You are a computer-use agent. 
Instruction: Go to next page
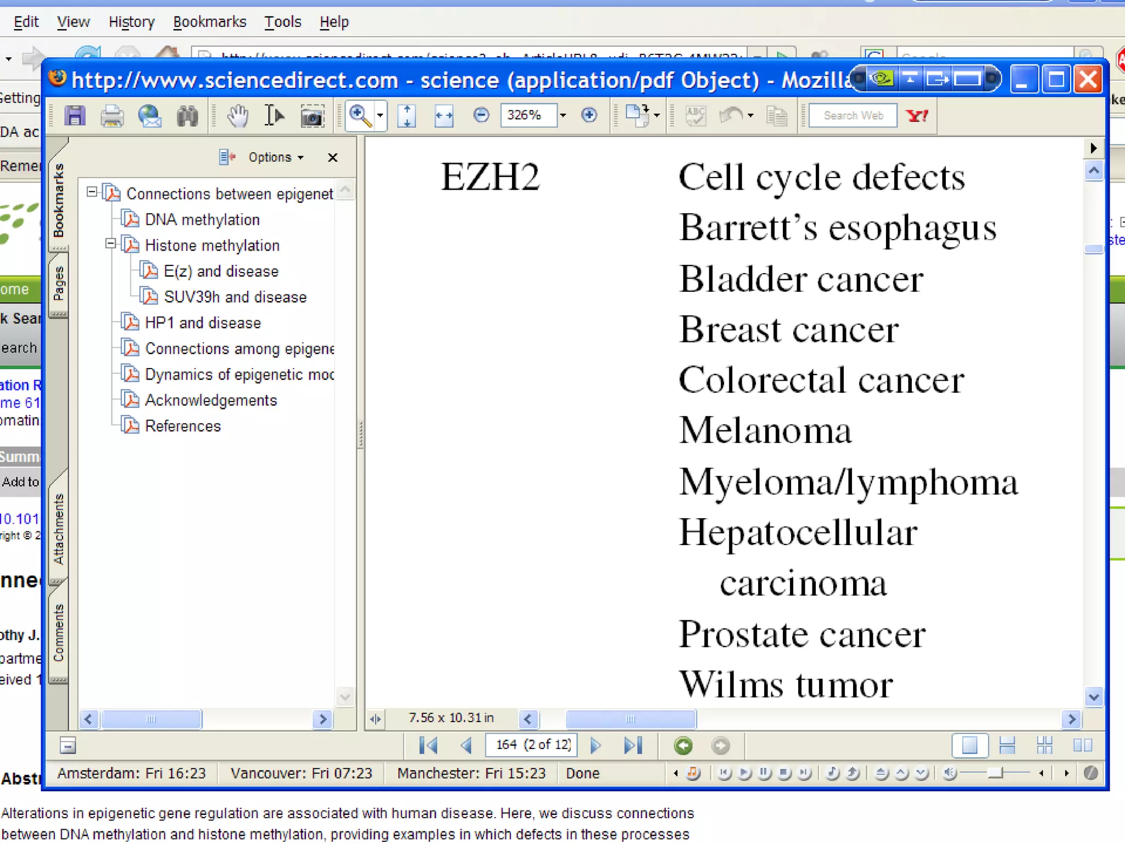click(x=595, y=746)
